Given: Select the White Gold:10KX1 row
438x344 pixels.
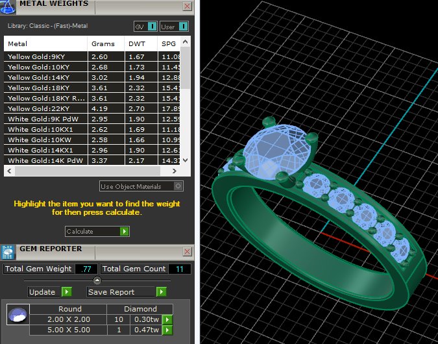Looking at the screenshot, I should pyautogui.click(x=92, y=129).
